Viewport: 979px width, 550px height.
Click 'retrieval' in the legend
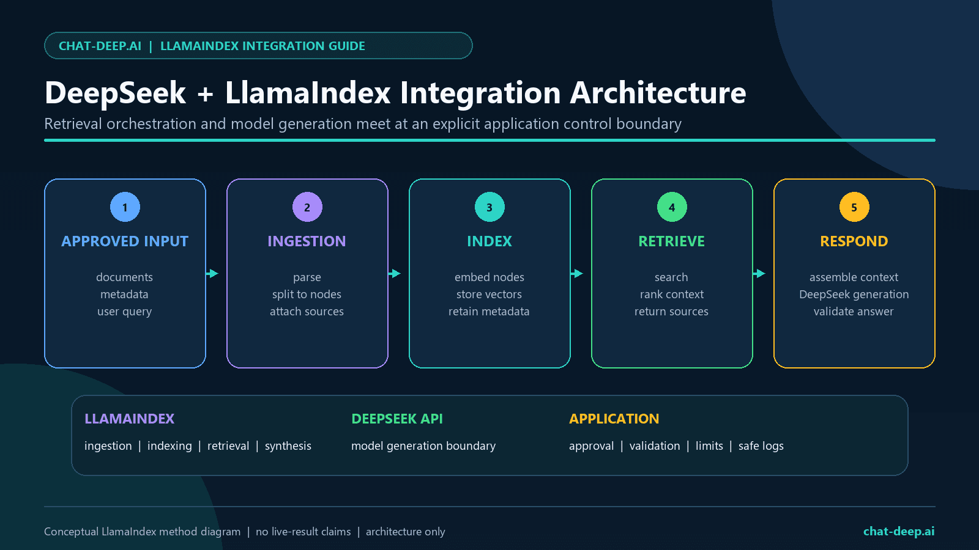pyautogui.click(x=228, y=446)
